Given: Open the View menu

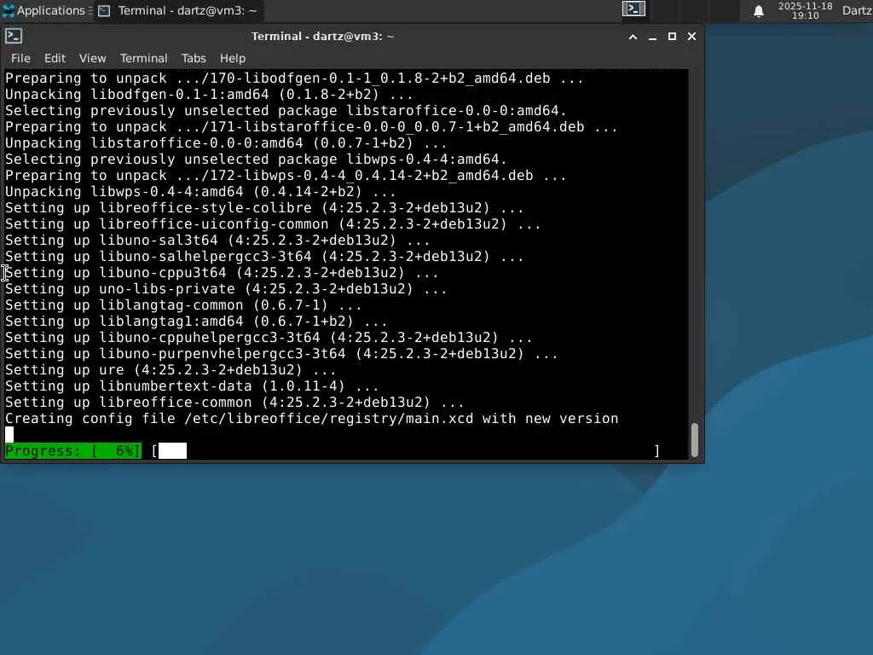Looking at the screenshot, I should pos(92,58).
